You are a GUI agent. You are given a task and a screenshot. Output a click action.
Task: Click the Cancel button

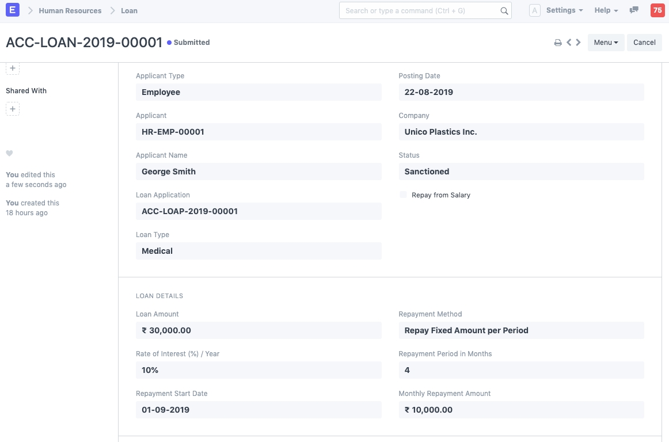point(644,43)
